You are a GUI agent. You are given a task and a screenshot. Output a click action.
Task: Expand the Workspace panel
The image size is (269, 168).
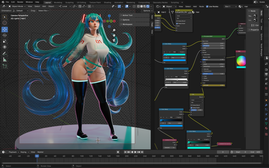pos(134,24)
